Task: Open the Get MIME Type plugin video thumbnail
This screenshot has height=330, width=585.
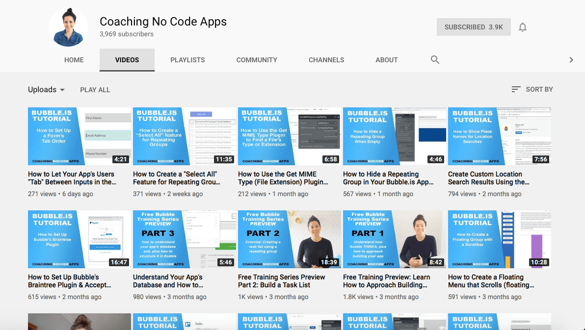Action: 289,136
